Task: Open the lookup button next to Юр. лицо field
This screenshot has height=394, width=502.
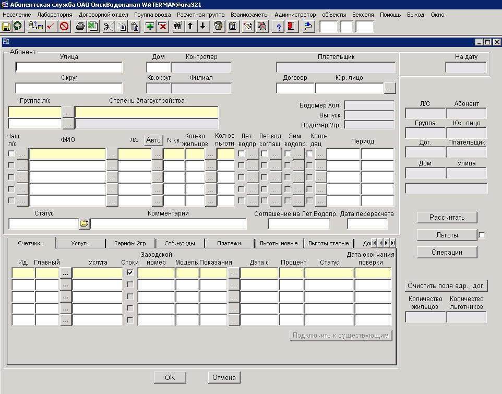Action: click(x=389, y=88)
